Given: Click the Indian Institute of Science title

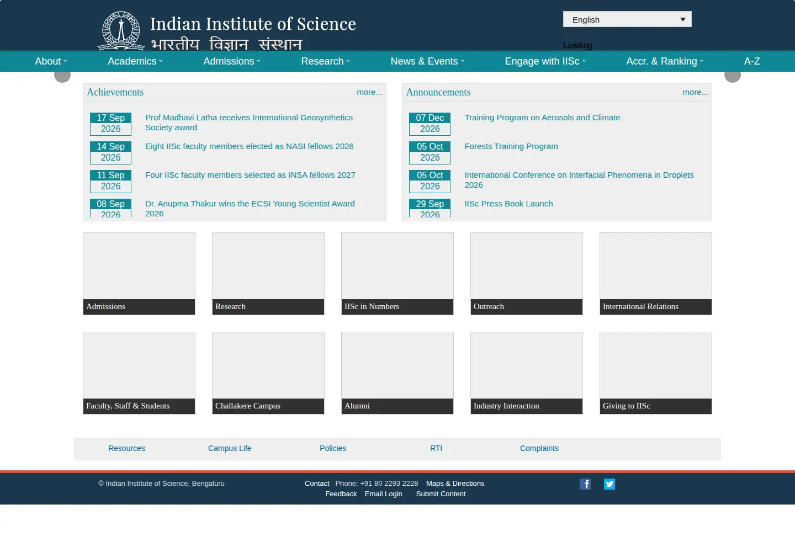Looking at the screenshot, I should pyautogui.click(x=253, y=24).
